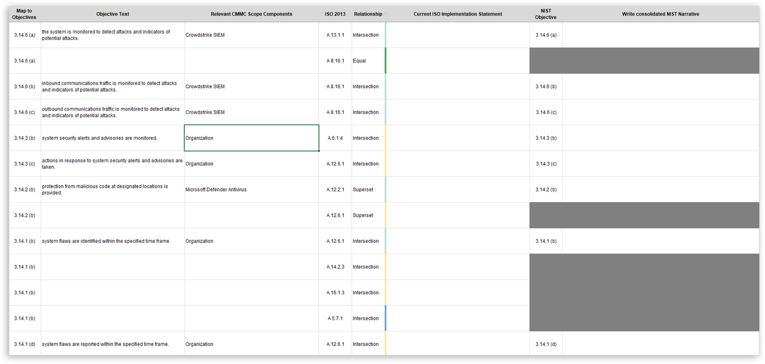Viewport: 765px width, 364px height.
Task: Click the 'Map to Objectives' column header
Action: click(25, 14)
